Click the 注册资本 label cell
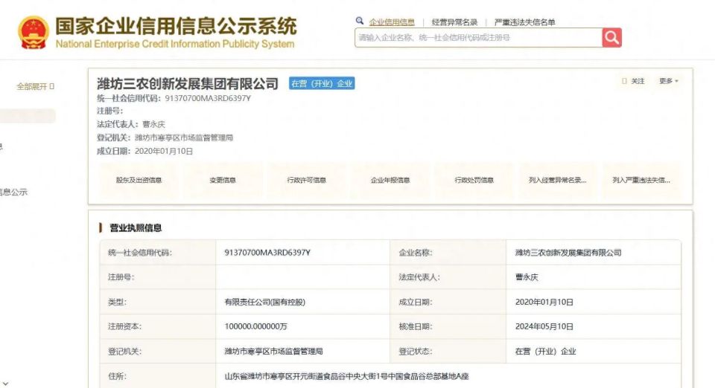The height and width of the screenshot is (388, 715). coord(158,326)
